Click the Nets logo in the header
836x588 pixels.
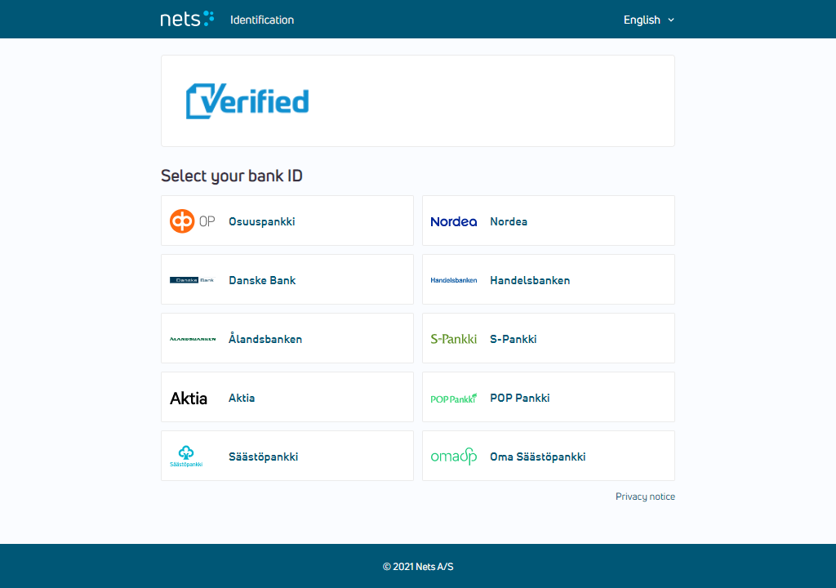point(187,20)
